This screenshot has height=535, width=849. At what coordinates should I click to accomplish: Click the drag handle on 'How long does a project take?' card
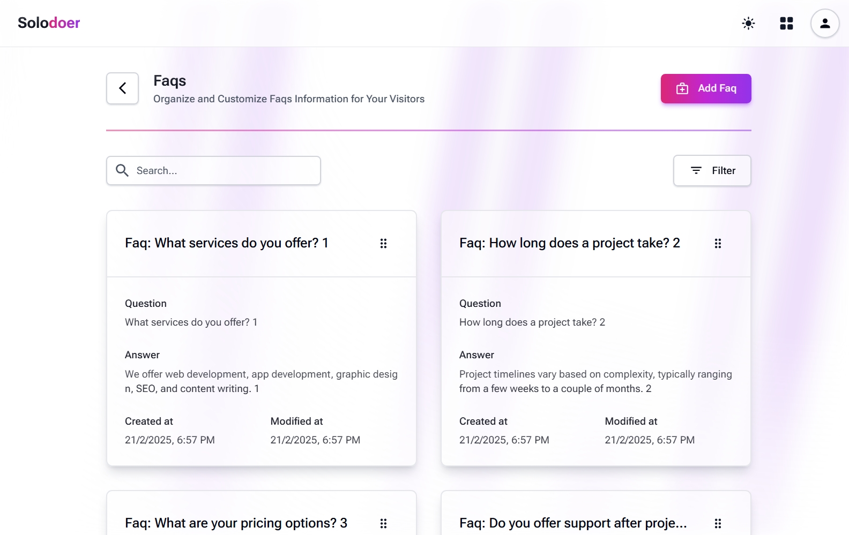(x=718, y=243)
